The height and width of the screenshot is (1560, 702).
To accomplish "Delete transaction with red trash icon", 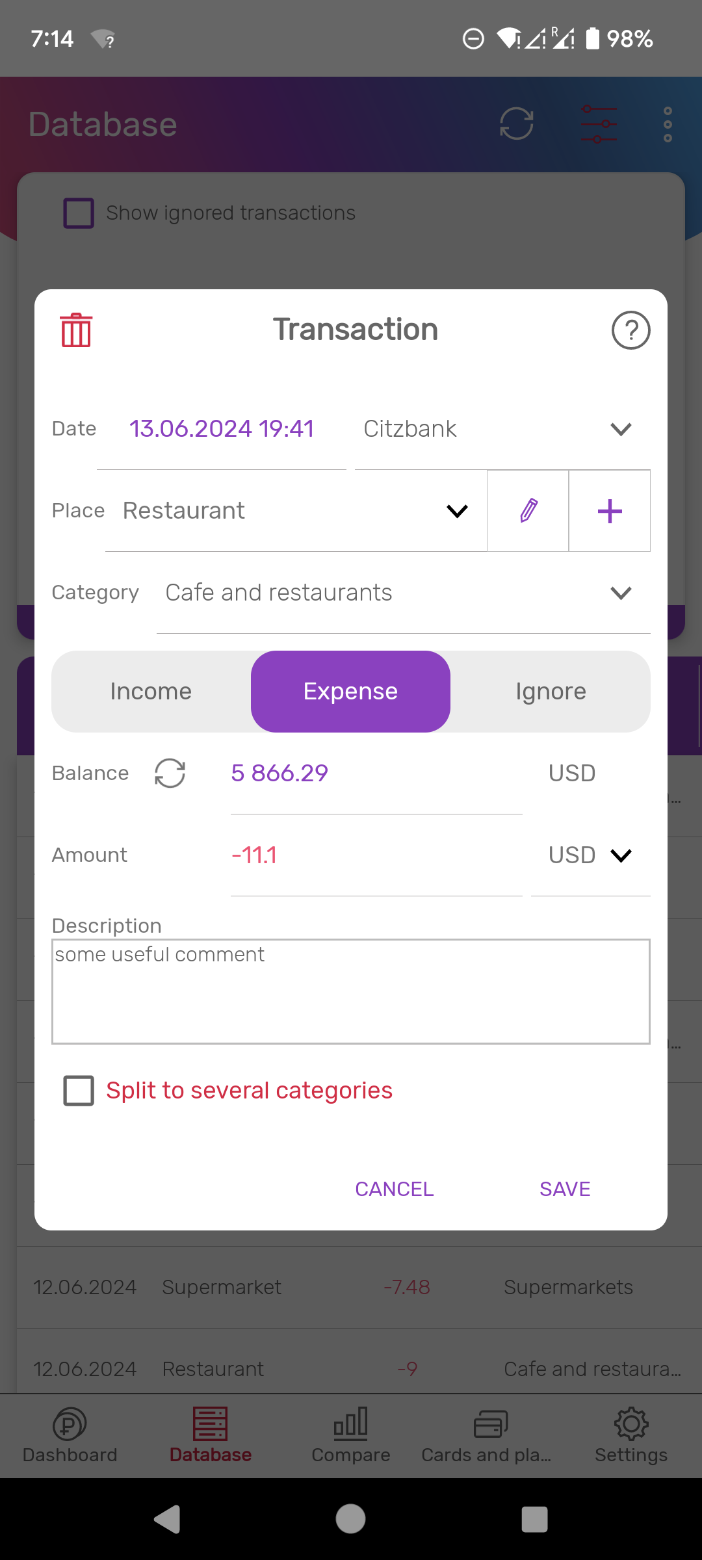I will [x=76, y=330].
